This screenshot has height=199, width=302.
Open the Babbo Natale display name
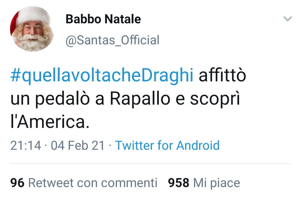(103, 19)
